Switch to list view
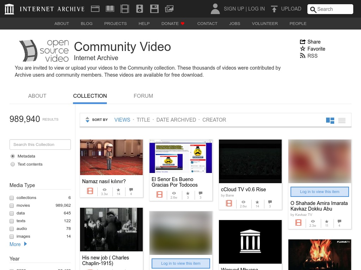Image resolution: width=361 pixels, height=270 pixels. pyautogui.click(x=342, y=120)
